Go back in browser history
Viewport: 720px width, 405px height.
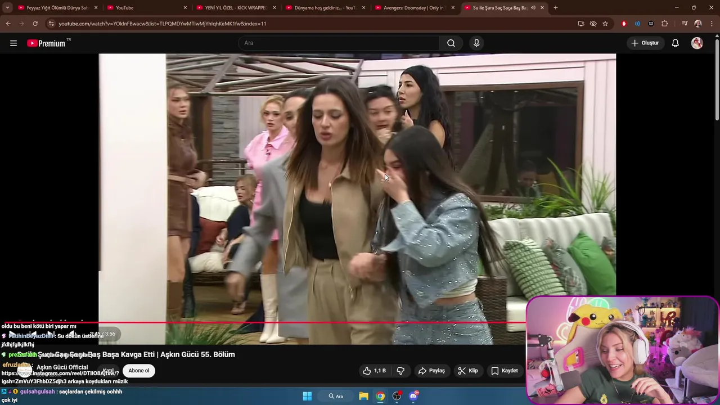coord(8,24)
